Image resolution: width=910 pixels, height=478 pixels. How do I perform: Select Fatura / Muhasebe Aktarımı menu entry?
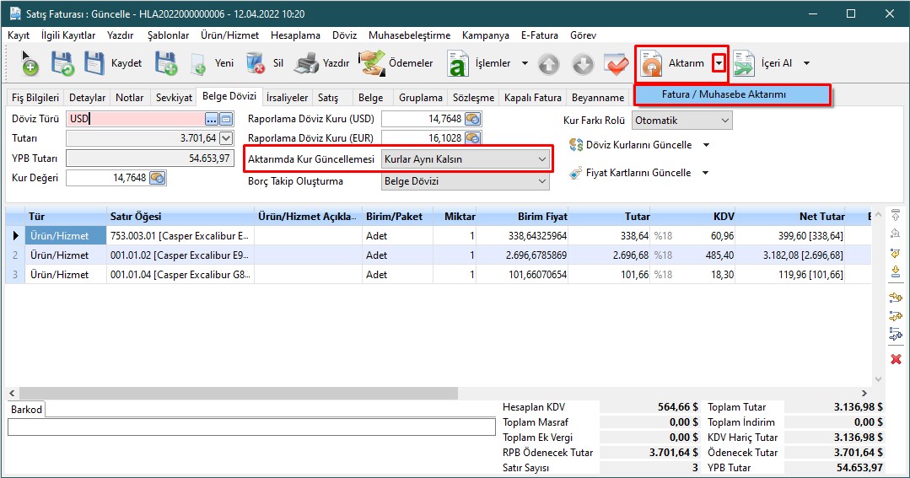pyautogui.click(x=732, y=94)
